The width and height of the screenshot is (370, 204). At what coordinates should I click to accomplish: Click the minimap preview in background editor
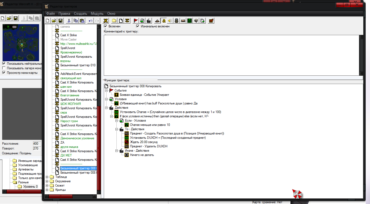point(21,42)
